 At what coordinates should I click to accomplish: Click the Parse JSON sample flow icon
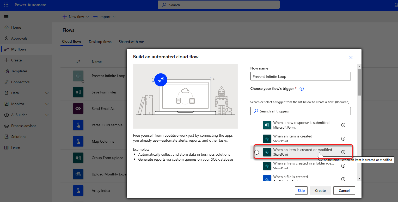[x=78, y=125]
